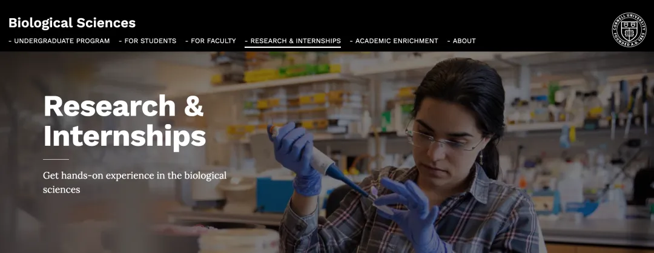Open the Biological Sciences home title link
This screenshot has height=253, width=654.
point(71,23)
